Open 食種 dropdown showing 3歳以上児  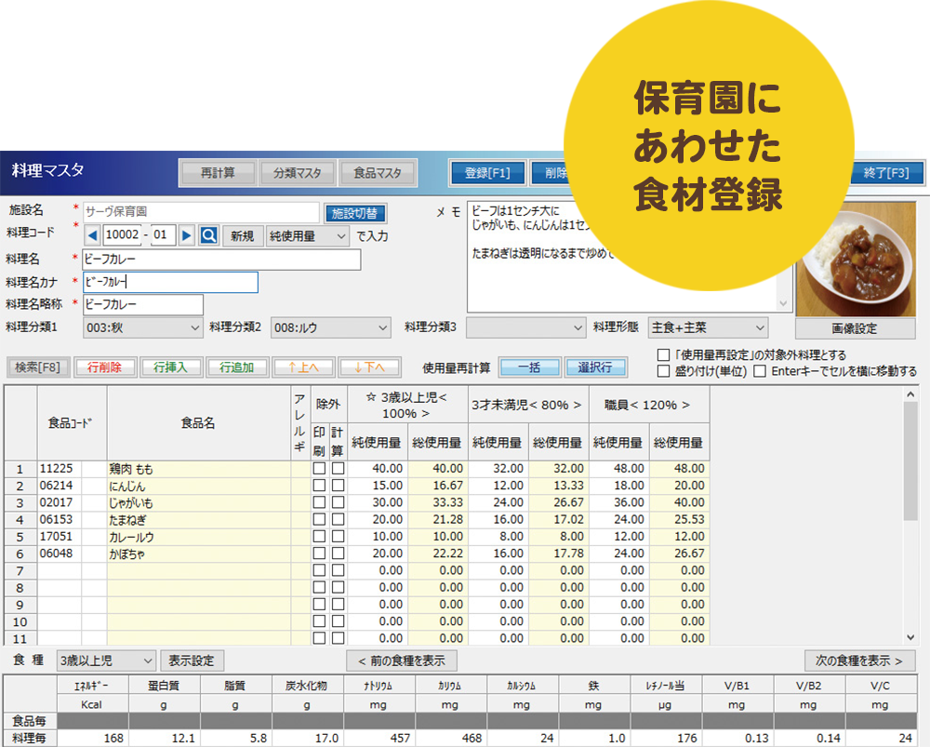pos(106,660)
